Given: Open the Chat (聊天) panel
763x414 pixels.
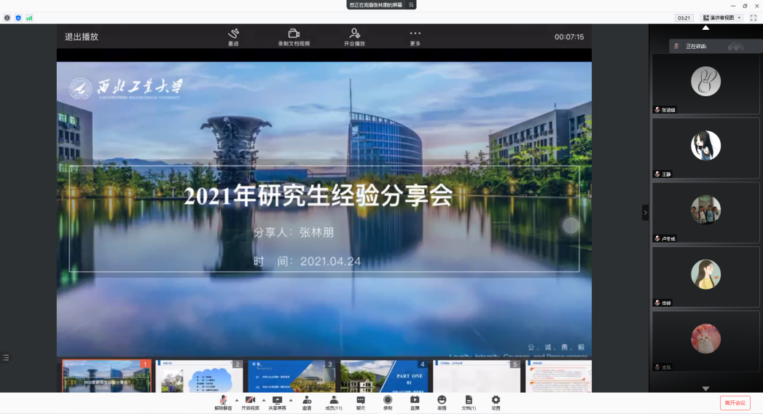Looking at the screenshot, I should coord(361,403).
